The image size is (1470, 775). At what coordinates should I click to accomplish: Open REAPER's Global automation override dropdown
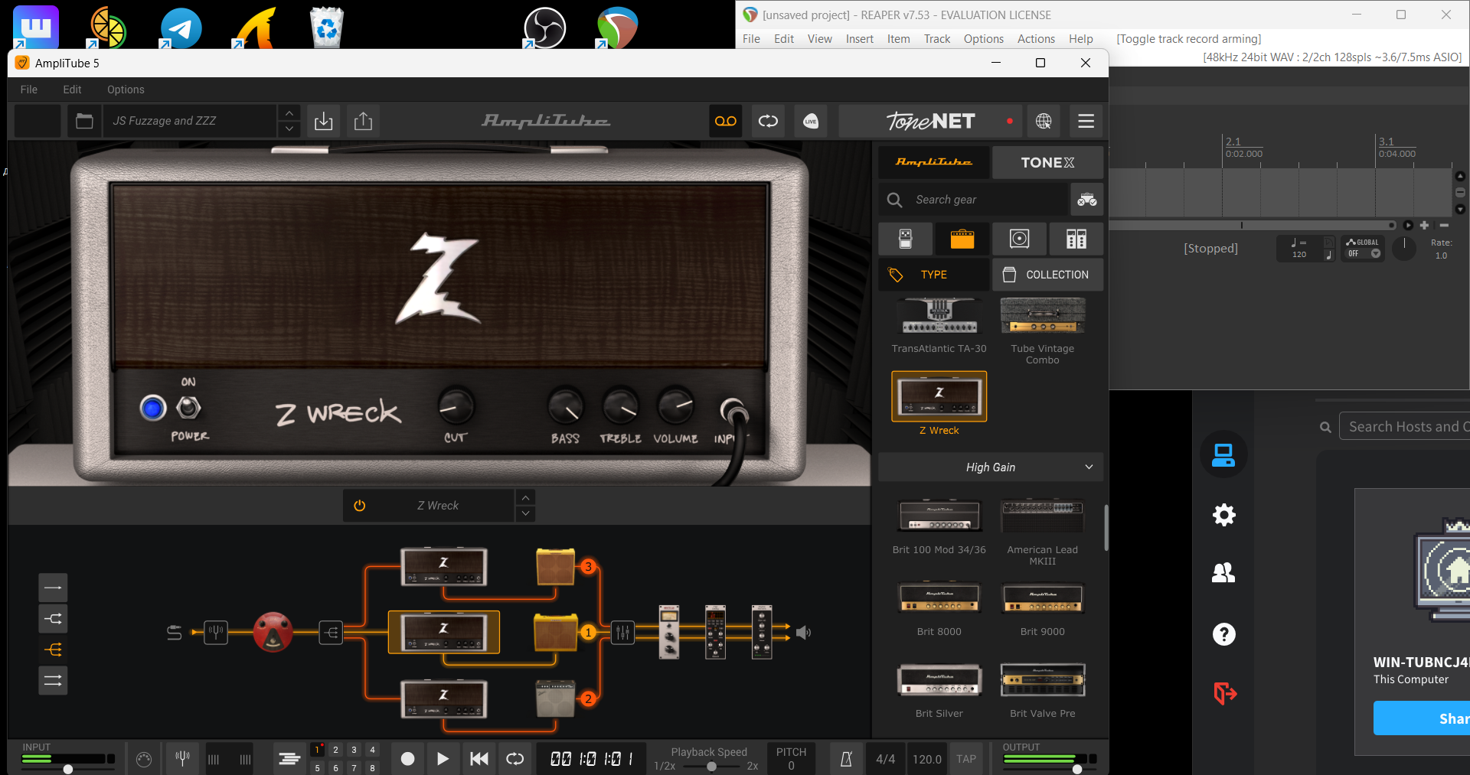pyautogui.click(x=1362, y=248)
